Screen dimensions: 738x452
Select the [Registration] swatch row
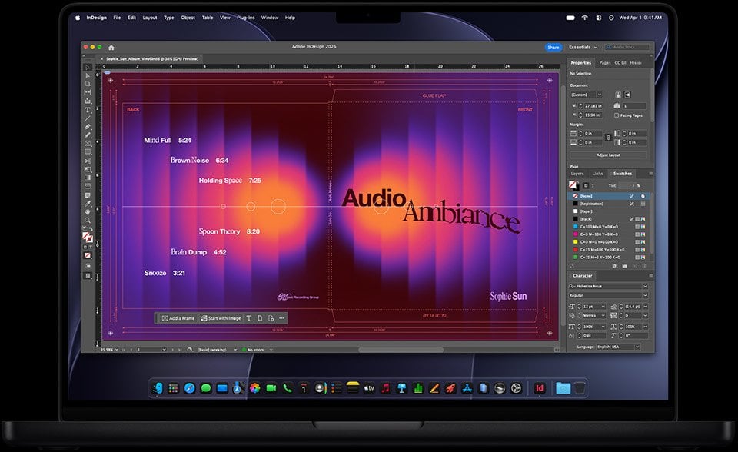[x=609, y=204]
